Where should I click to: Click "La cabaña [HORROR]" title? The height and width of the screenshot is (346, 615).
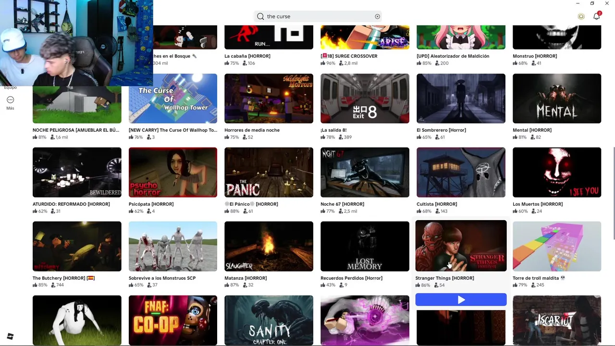coord(247,56)
